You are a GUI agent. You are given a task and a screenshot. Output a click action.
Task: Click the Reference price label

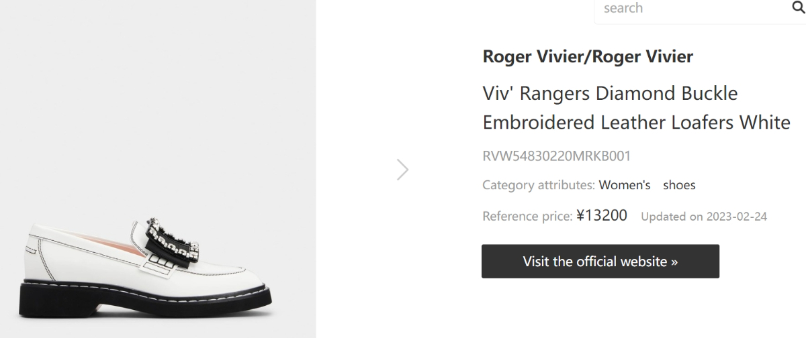[x=527, y=217]
